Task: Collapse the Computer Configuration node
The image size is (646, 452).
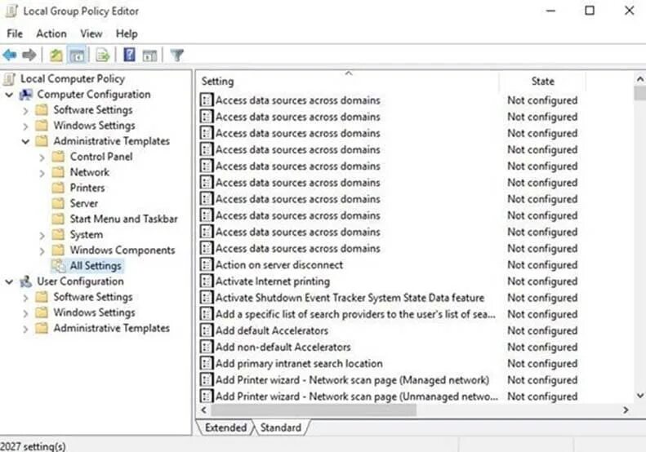Action: pyautogui.click(x=9, y=95)
